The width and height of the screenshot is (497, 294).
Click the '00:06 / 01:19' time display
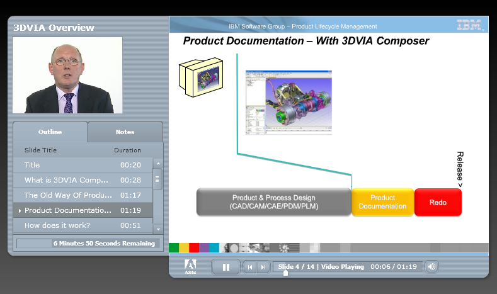click(394, 267)
